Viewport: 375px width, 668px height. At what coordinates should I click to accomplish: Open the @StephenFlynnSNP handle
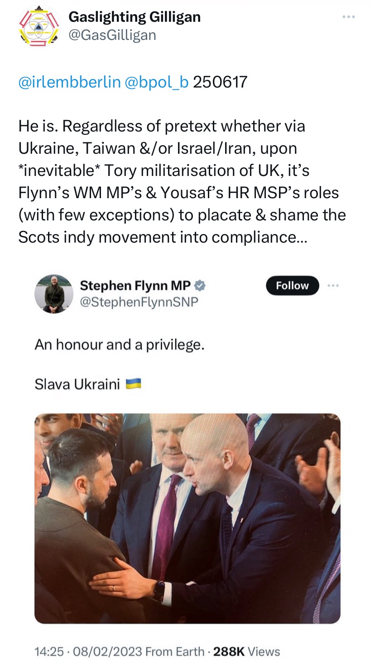pyautogui.click(x=139, y=302)
